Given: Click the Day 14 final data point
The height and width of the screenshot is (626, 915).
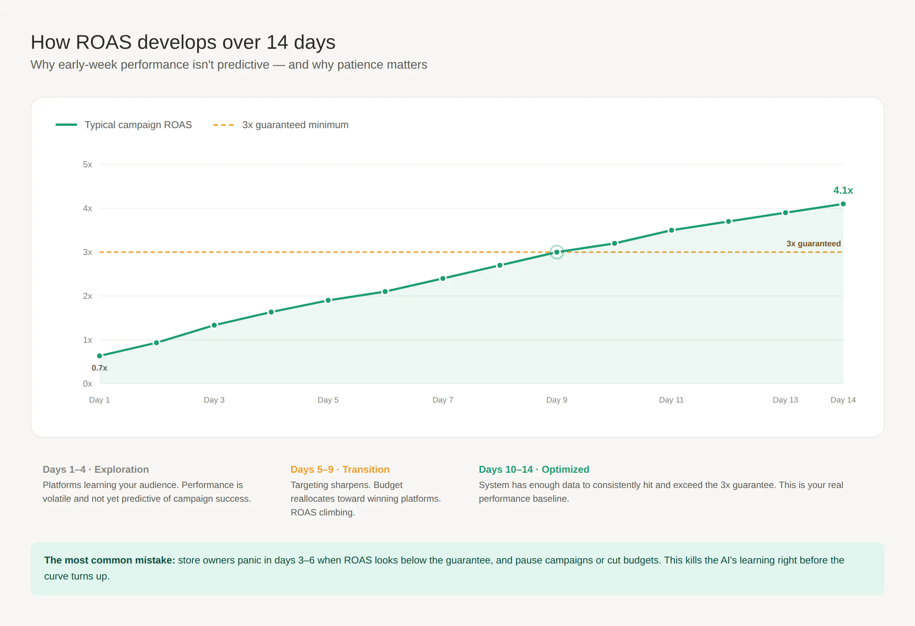Looking at the screenshot, I should (843, 204).
